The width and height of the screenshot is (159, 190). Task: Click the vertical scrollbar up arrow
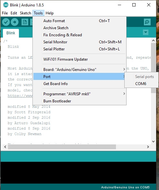coord(154,40)
